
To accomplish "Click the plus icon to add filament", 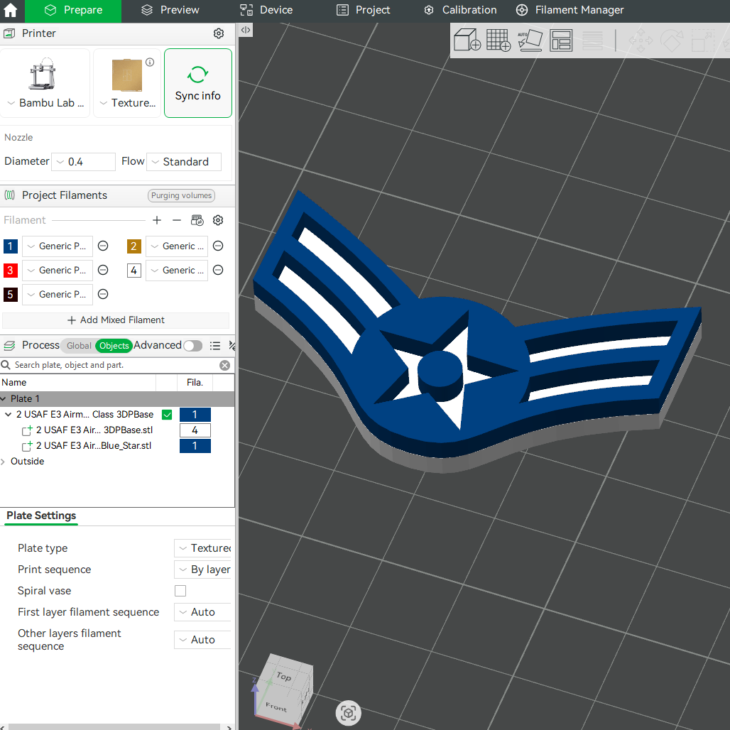I will [157, 220].
